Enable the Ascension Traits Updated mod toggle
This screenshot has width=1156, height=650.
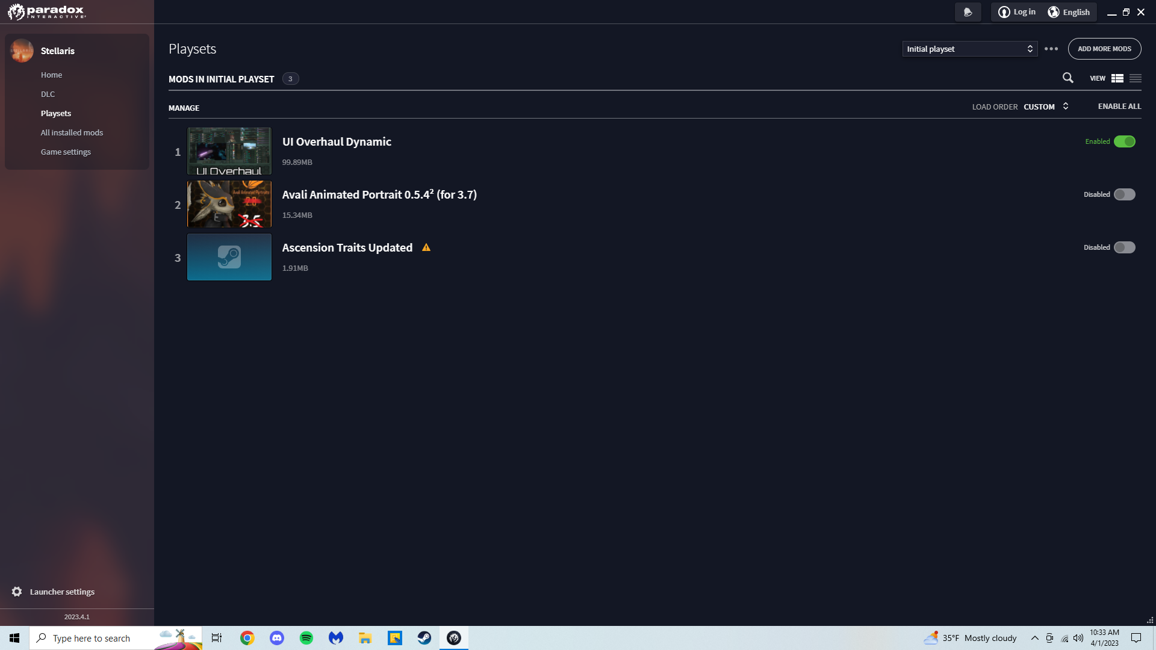point(1125,247)
